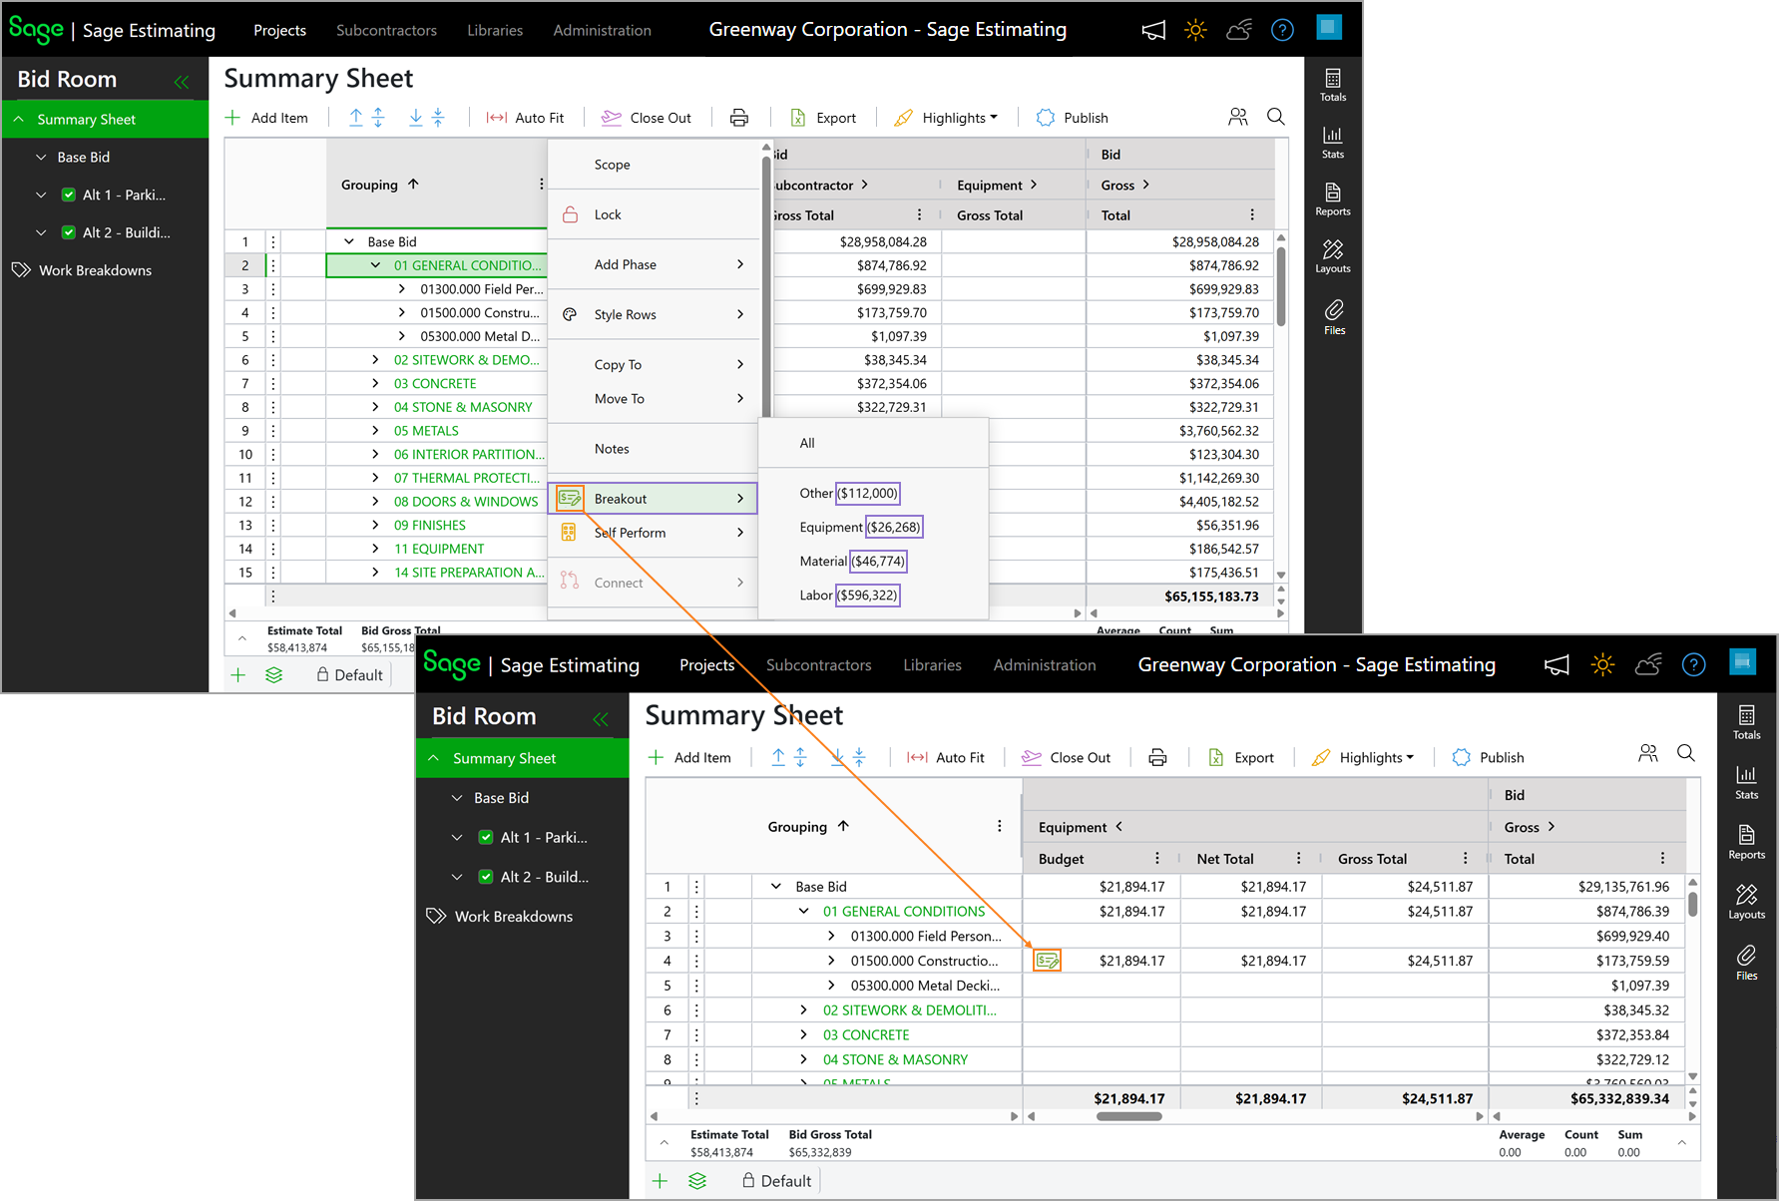The image size is (1779, 1201).
Task: Collapse Equipment column group in front window
Action: [1119, 827]
